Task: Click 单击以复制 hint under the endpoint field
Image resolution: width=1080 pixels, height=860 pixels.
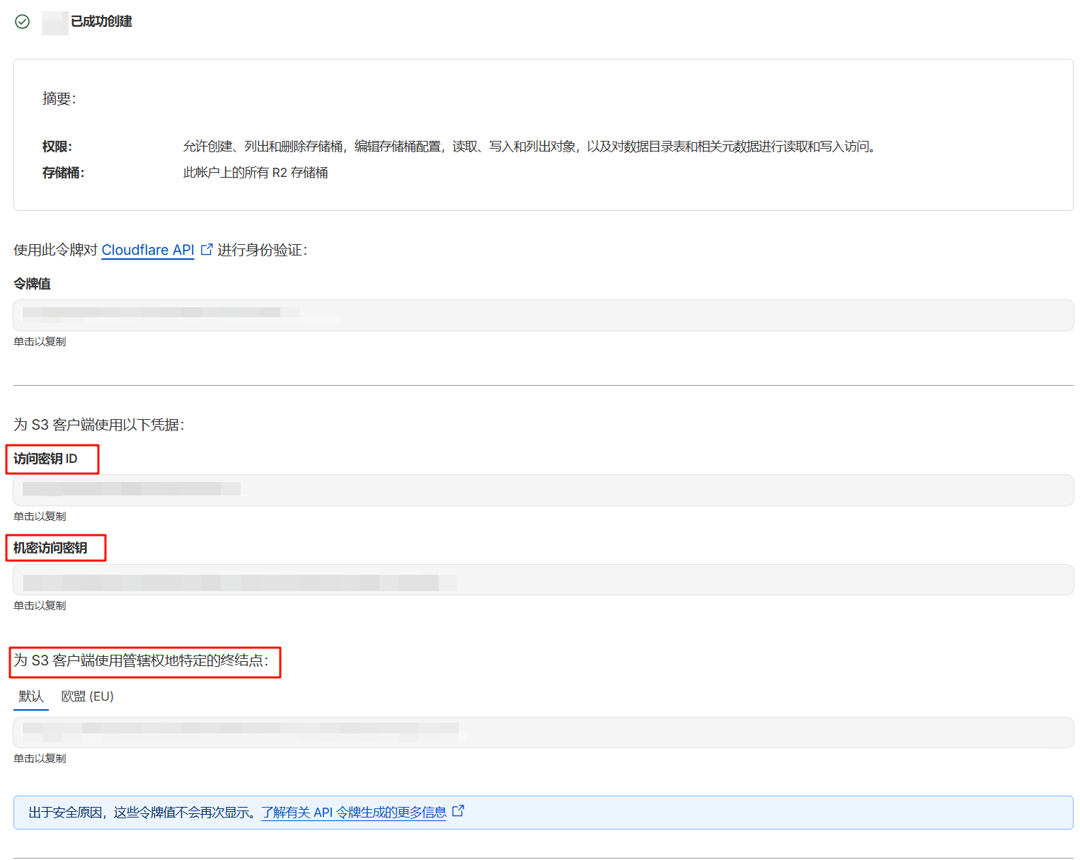Action: tap(40, 759)
